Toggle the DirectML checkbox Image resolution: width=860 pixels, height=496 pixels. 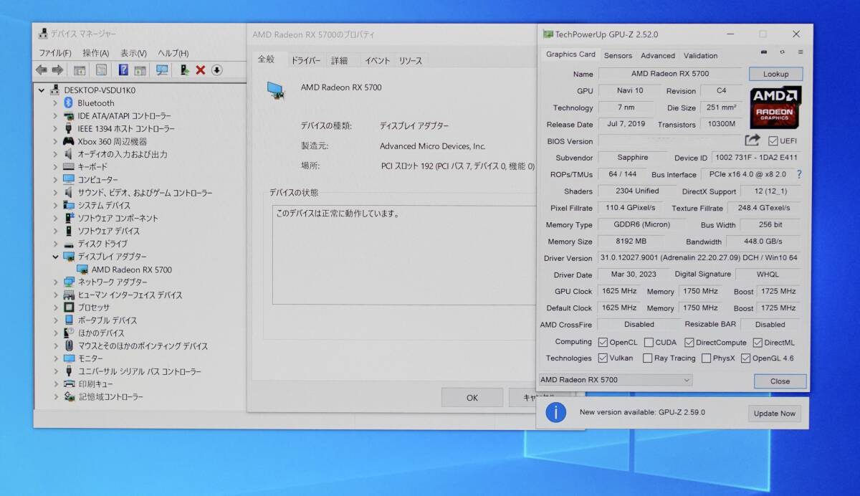758,343
